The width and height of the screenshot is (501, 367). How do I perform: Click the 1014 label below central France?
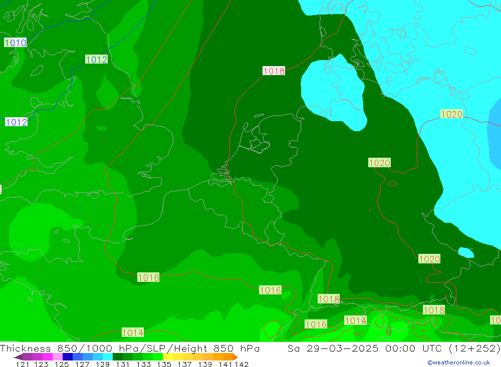tap(133, 332)
